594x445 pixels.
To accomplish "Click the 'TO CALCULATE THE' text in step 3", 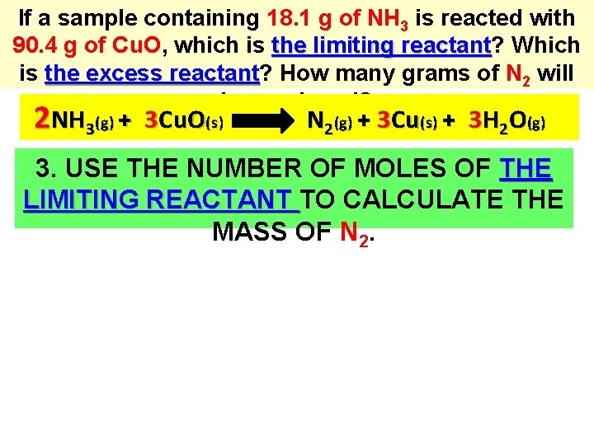I will [x=432, y=199].
